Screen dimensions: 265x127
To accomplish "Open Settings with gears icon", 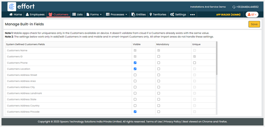I will (172, 15).
